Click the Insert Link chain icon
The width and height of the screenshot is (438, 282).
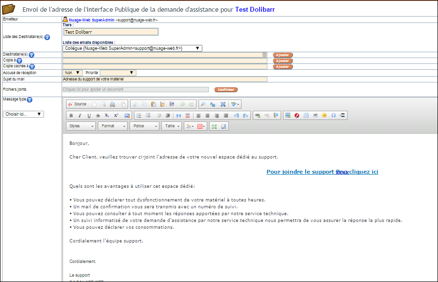tap(258, 115)
